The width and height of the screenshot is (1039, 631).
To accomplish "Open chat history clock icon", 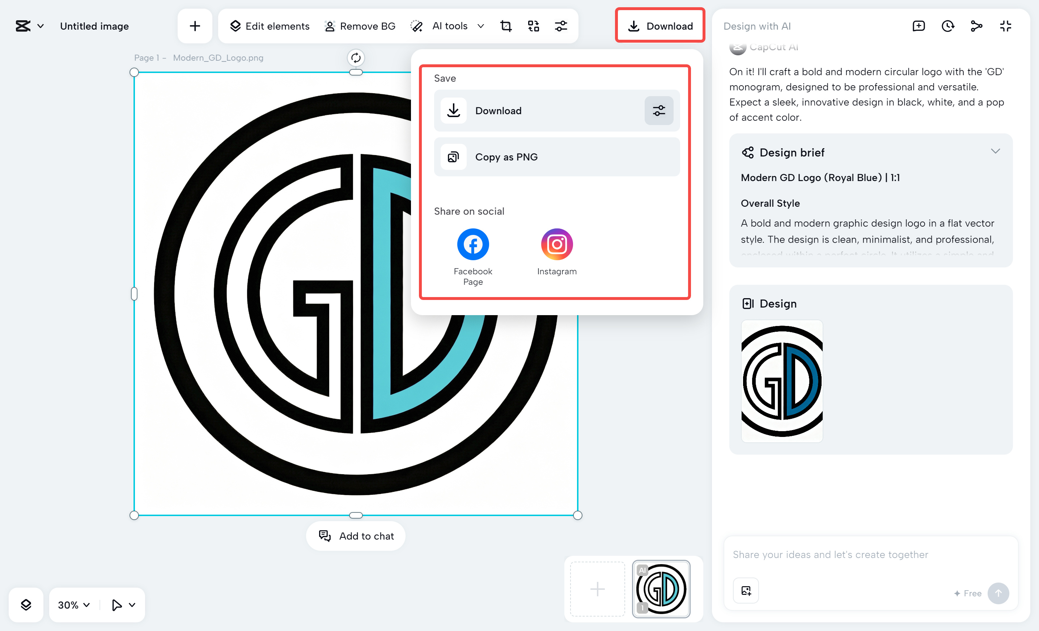I will click(947, 26).
